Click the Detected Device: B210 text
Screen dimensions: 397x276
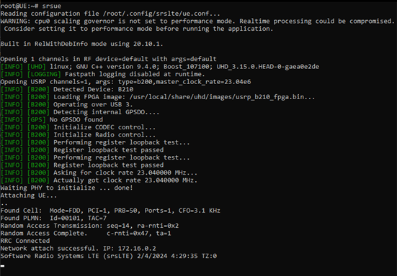click(94, 89)
